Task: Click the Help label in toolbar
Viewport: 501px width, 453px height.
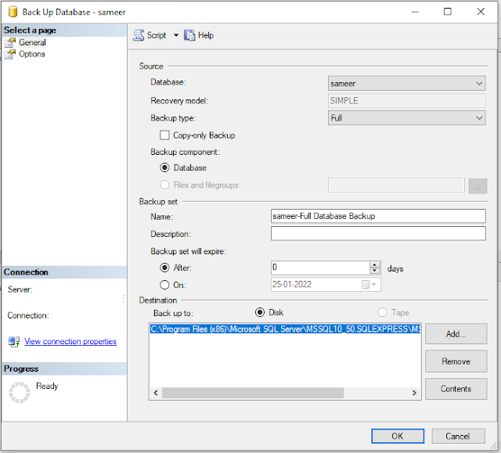Action: (205, 35)
